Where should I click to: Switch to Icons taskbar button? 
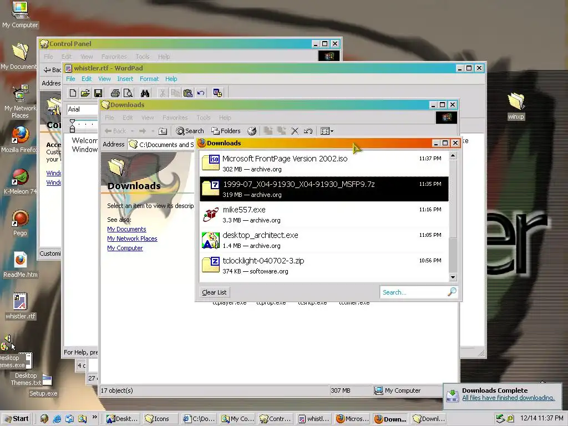[x=161, y=419]
